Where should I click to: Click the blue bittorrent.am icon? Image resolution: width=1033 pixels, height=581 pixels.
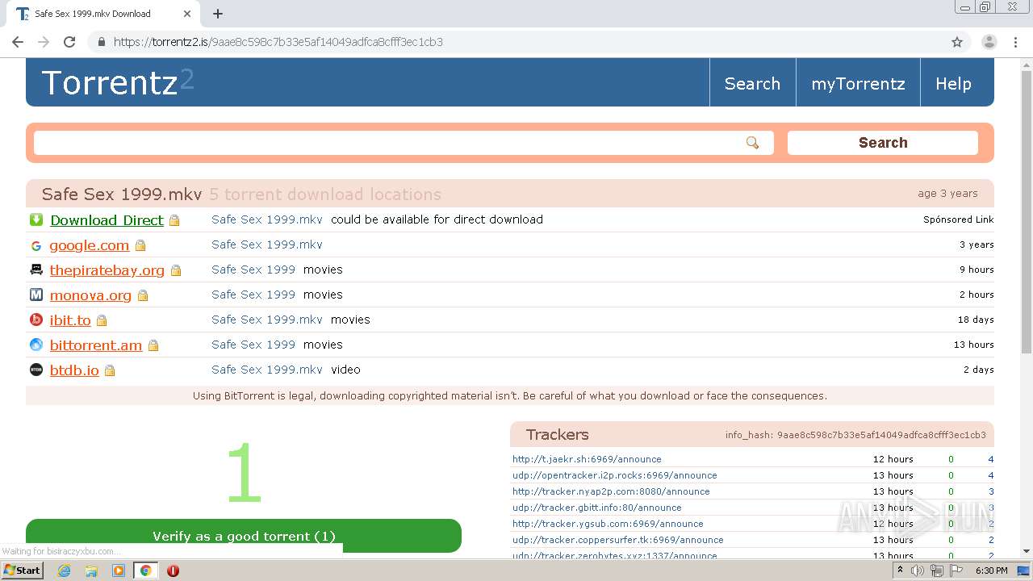tap(36, 345)
